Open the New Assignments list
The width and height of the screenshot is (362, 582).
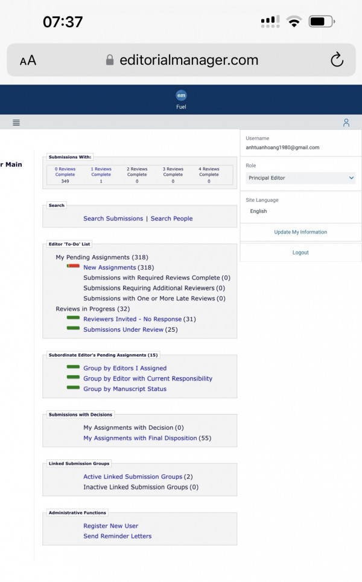109,268
